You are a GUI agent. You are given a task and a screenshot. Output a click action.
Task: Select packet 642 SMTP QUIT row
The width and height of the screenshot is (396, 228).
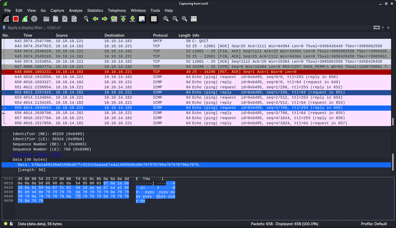[x=196, y=41]
